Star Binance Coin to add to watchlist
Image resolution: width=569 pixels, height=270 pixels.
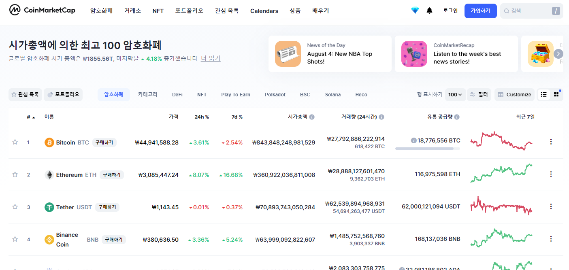[15, 239]
